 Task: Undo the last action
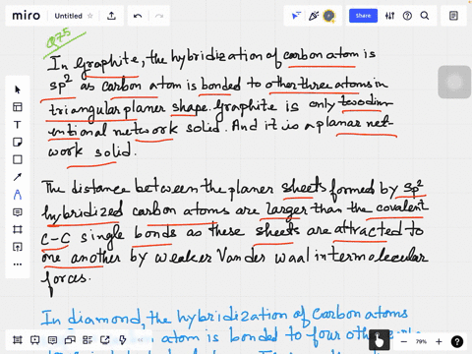coord(138,16)
